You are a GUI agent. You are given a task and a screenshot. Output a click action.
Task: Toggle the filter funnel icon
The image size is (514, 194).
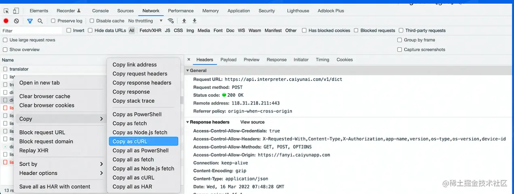(x=30, y=21)
